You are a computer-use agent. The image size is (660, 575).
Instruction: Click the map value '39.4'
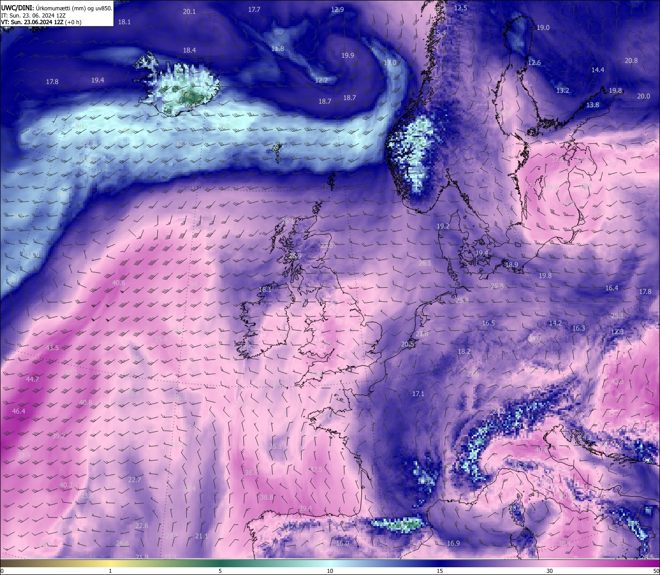305,508
